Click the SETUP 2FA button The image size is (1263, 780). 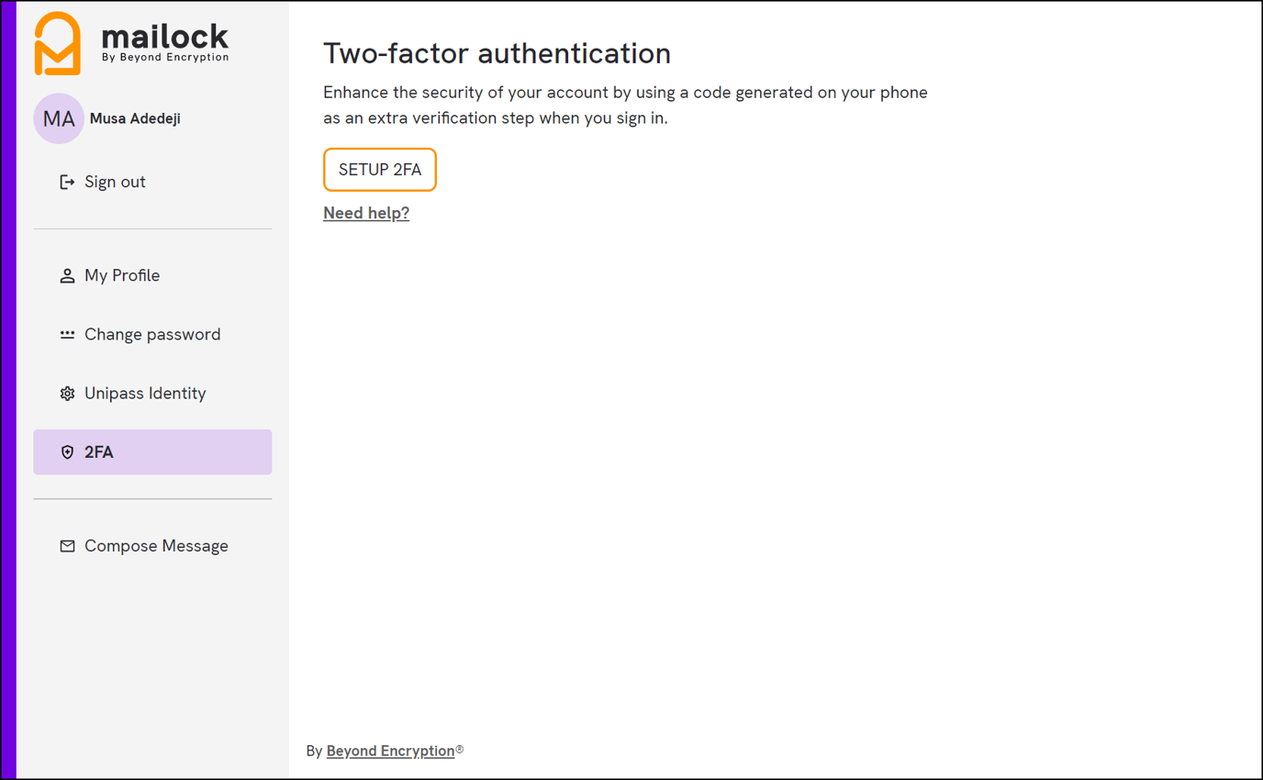tap(379, 170)
